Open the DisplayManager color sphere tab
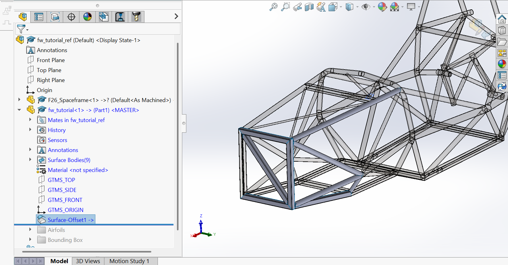 point(88,17)
